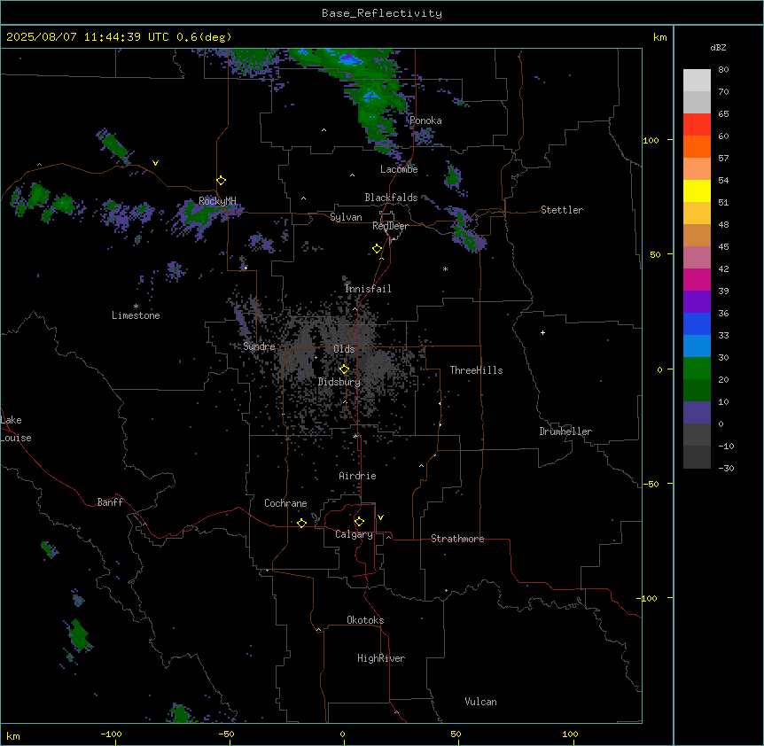The width and height of the screenshot is (764, 746).
Task: Click the Innisfail town label
Action: 368,289
